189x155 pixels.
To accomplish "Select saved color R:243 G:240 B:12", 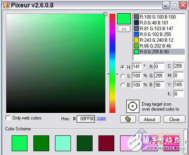I will [x=159, y=40].
